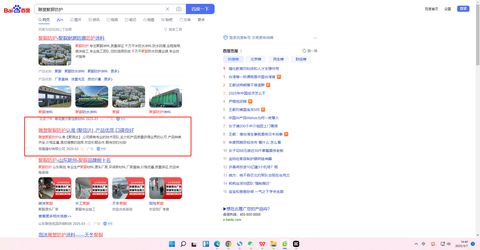The image size is (480, 250).
Task: Click the 换一换 refresh button
Action: [310, 51]
